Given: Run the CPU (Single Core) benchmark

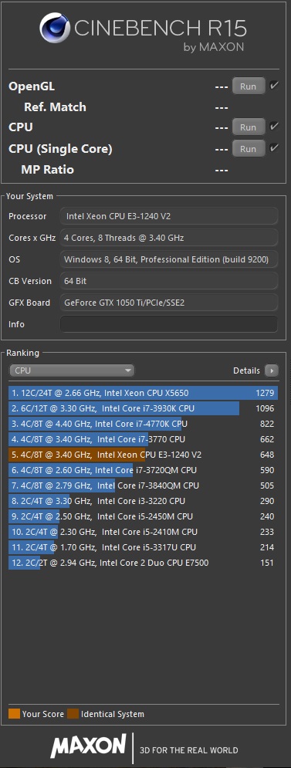Looking at the screenshot, I should [x=249, y=149].
